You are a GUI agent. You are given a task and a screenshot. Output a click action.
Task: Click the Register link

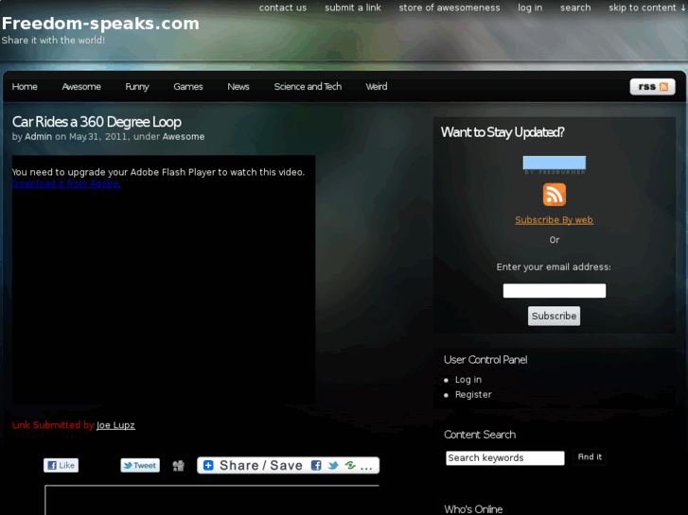click(473, 394)
